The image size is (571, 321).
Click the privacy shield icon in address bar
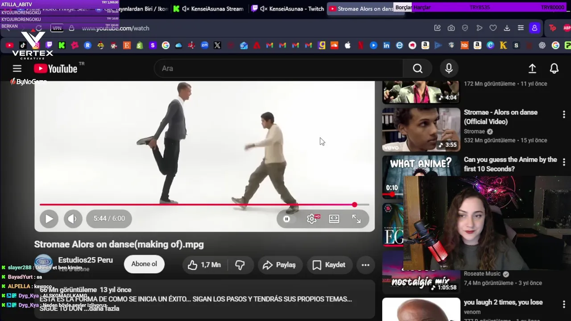tap(465, 28)
